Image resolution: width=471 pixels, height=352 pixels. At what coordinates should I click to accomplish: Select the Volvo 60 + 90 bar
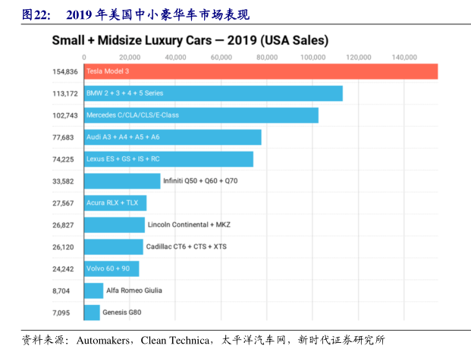(111, 269)
